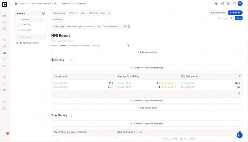
Task: Delete the summary insight card trash icon
Action: click(239, 93)
